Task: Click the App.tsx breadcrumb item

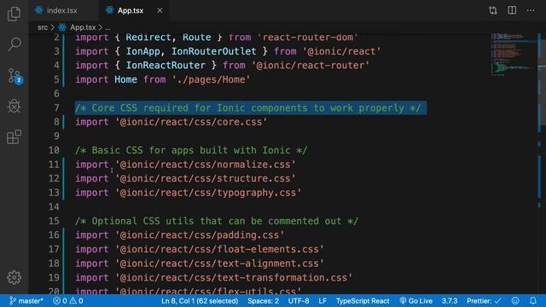Action: pos(83,27)
